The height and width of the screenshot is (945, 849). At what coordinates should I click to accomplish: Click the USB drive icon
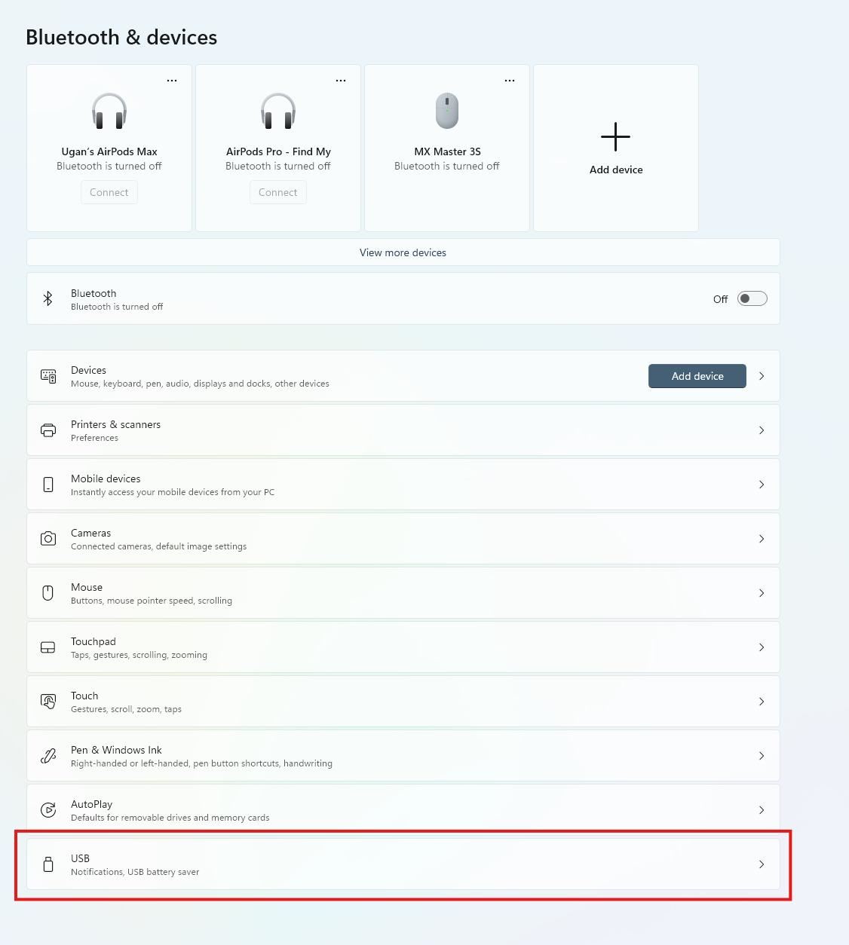[48, 864]
